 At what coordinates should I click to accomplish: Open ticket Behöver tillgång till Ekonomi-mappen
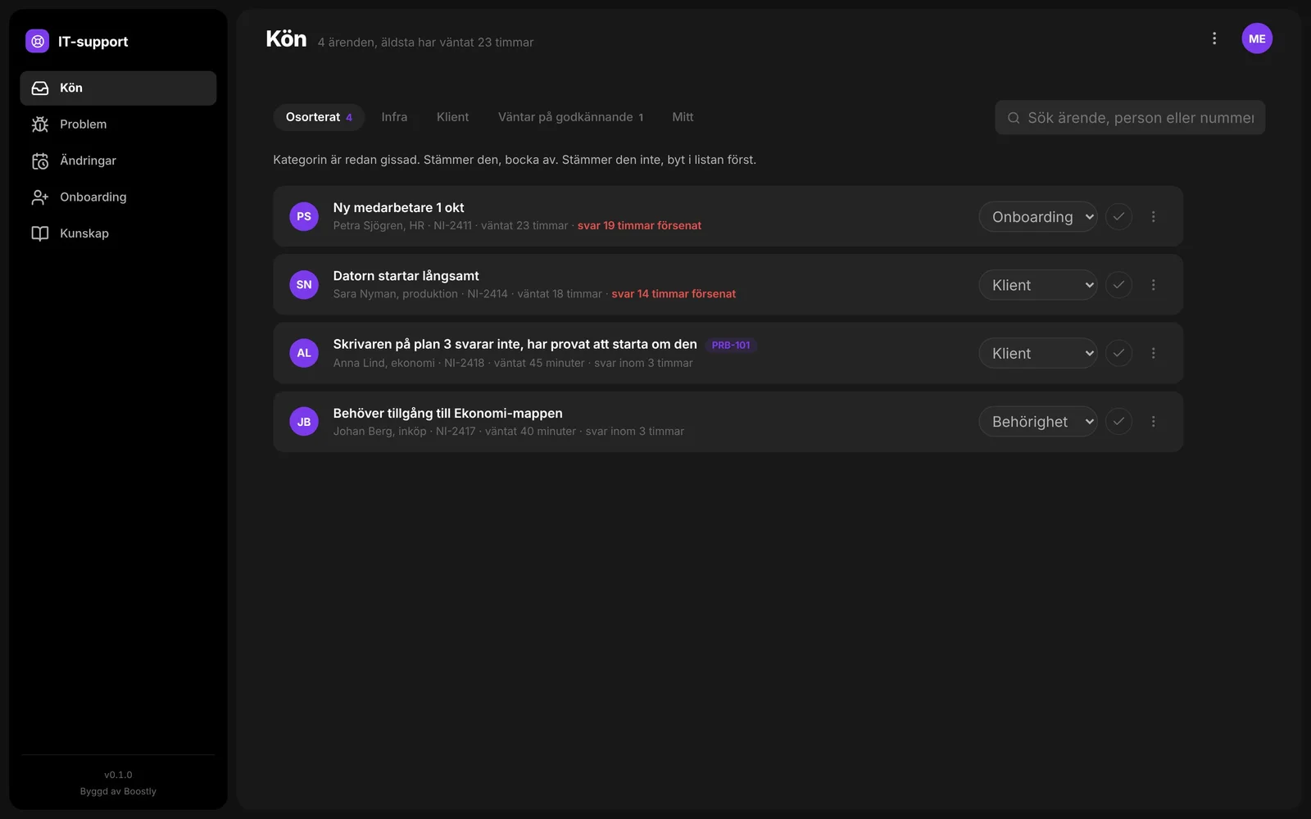[x=447, y=414]
